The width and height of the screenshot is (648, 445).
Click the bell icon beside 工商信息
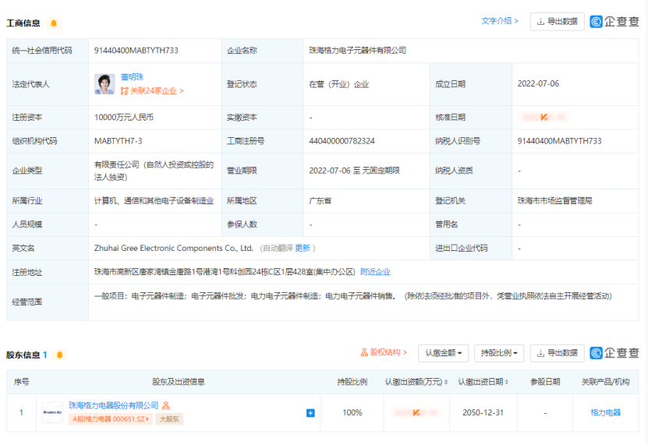click(x=53, y=23)
